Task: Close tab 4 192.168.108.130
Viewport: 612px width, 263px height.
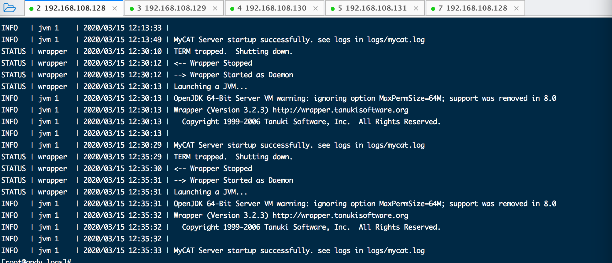Action: point(316,8)
